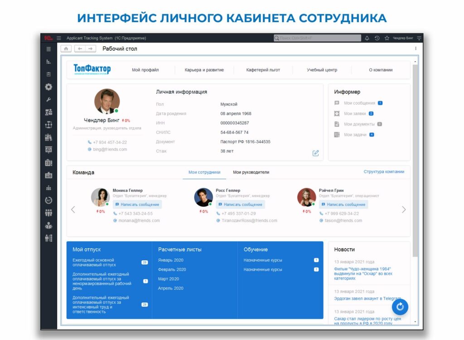464x340 pixels.
Task: Write a message to Рэйчел Грин
Action: pyautogui.click(x=343, y=204)
